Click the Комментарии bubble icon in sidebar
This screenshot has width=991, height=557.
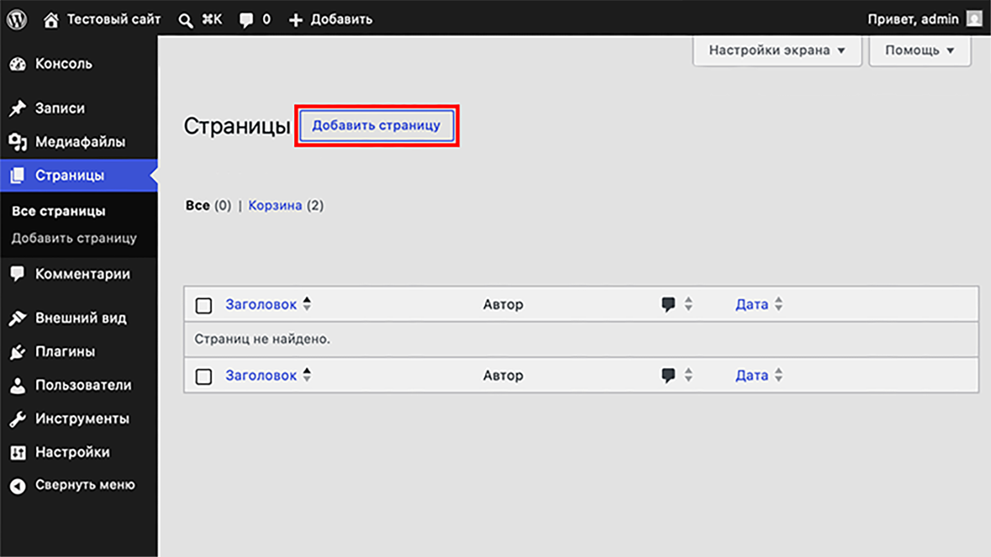[17, 274]
